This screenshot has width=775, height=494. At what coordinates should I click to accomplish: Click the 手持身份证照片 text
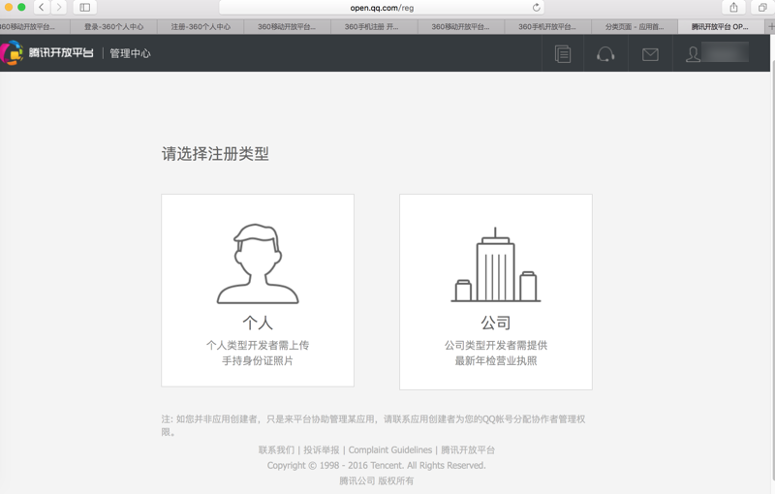[258, 361]
